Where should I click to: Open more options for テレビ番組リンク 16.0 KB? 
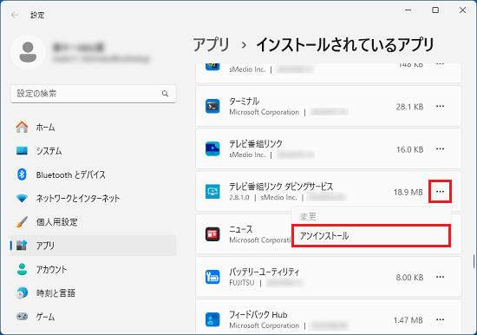(x=440, y=149)
